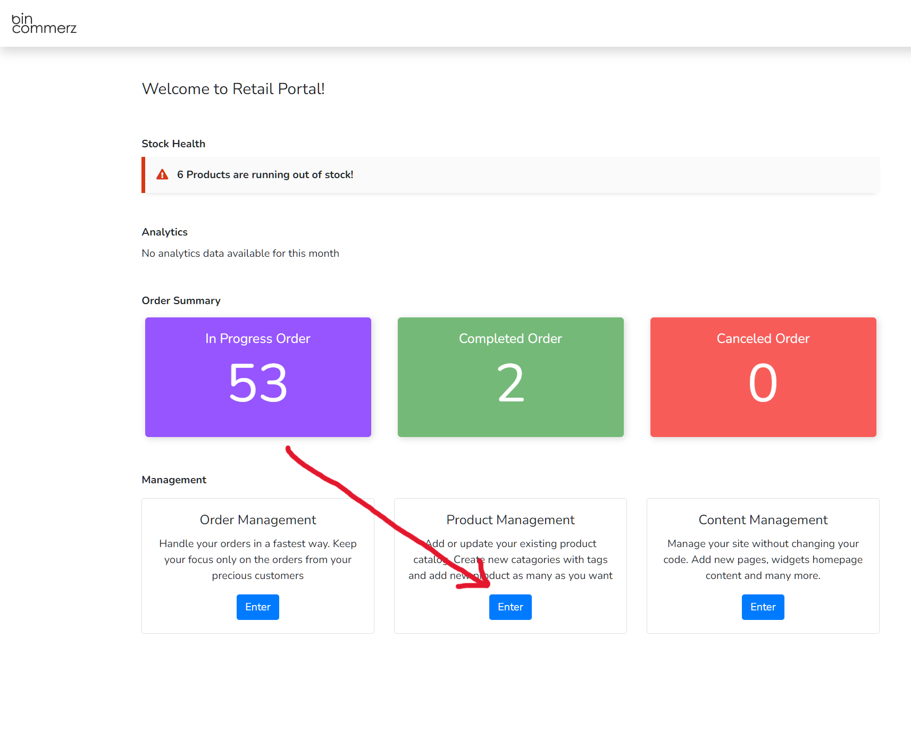Screen dimensions: 911x747
Task: Click the Content Management description text
Action: 763,559
